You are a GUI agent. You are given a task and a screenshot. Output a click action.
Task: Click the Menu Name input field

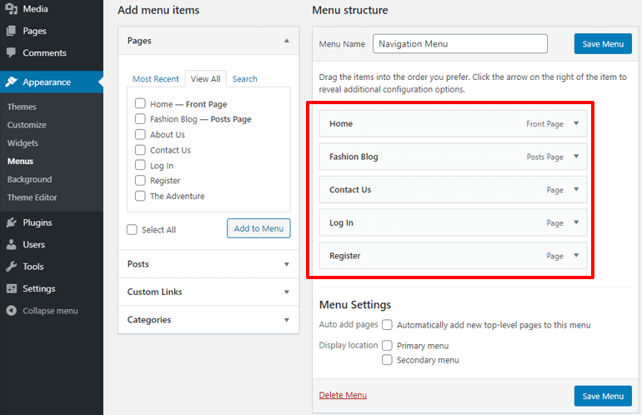coord(459,44)
